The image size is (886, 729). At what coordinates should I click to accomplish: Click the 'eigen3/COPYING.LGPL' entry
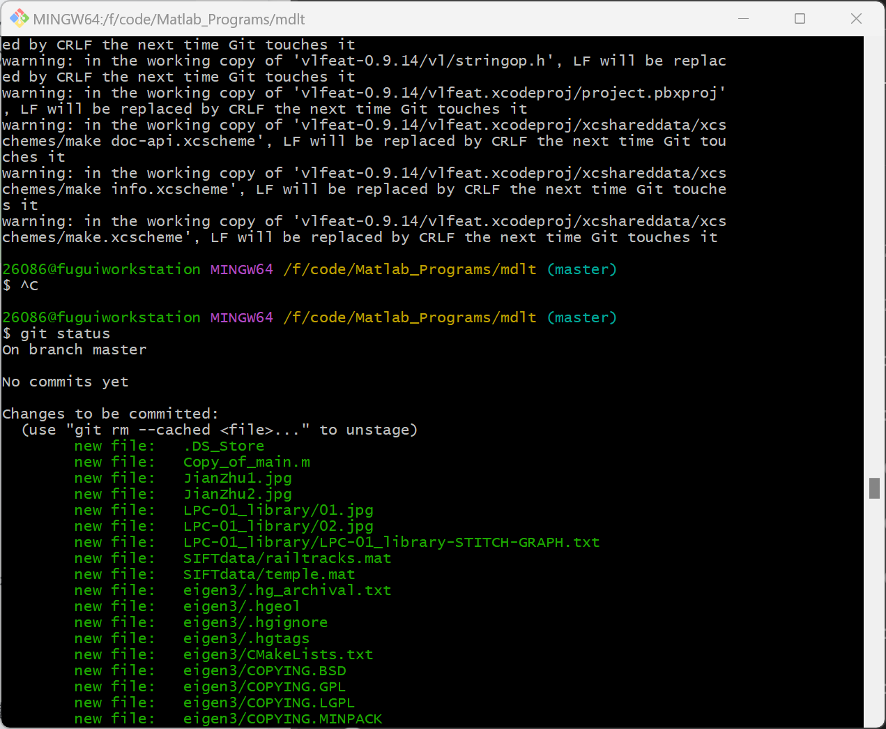pyautogui.click(x=269, y=702)
